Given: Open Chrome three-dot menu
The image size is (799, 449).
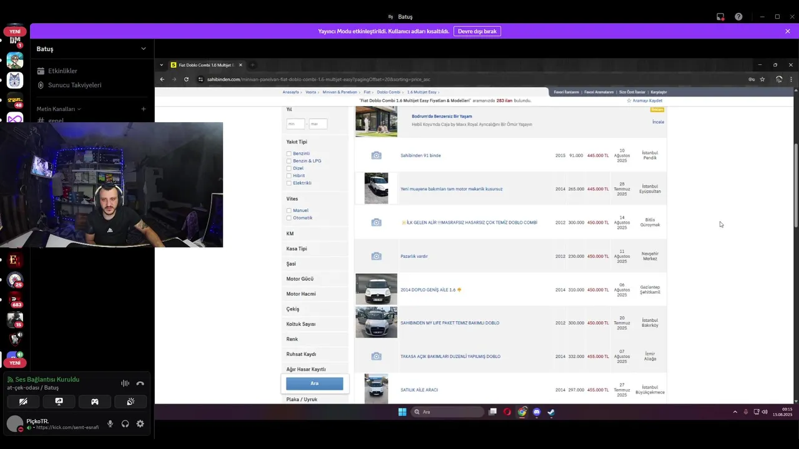Looking at the screenshot, I should tap(791, 79).
